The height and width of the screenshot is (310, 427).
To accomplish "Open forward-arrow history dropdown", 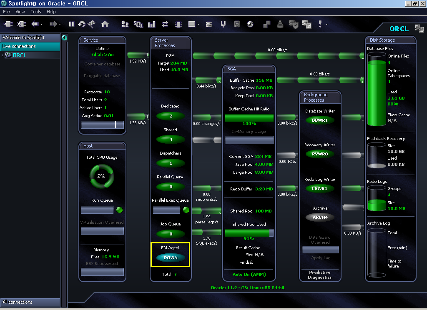I will [60, 25].
